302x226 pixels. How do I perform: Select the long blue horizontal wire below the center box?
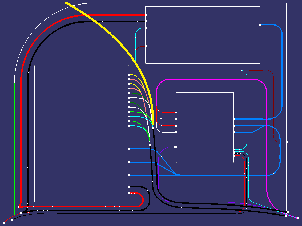tap(202, 175)
